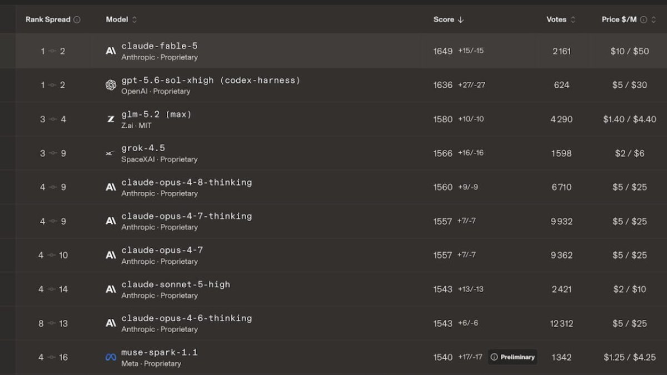The width and height of the screenshot is (667, 375).
Task: Open the glm-5.2 (max) model name
Action: click(x=156, y=114)
